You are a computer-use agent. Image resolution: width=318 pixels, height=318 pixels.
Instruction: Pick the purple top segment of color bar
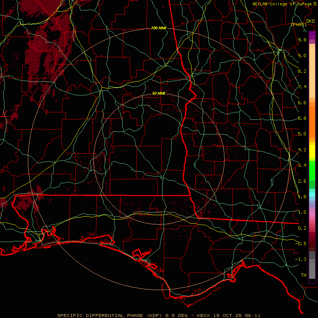pos(312,35)
